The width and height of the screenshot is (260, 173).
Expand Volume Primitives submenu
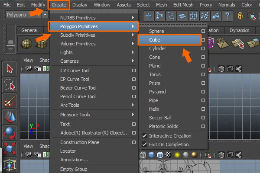94,44
